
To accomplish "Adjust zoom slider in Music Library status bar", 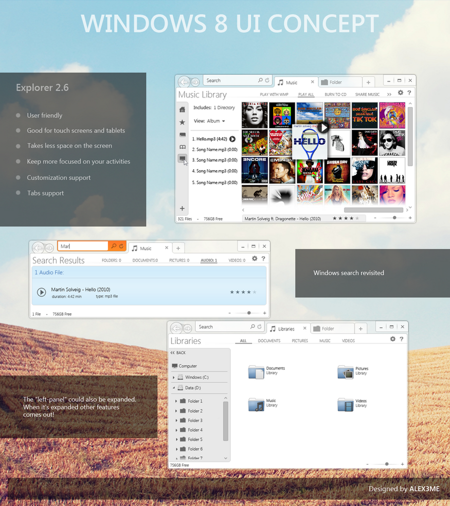I will tap(394, 218).
